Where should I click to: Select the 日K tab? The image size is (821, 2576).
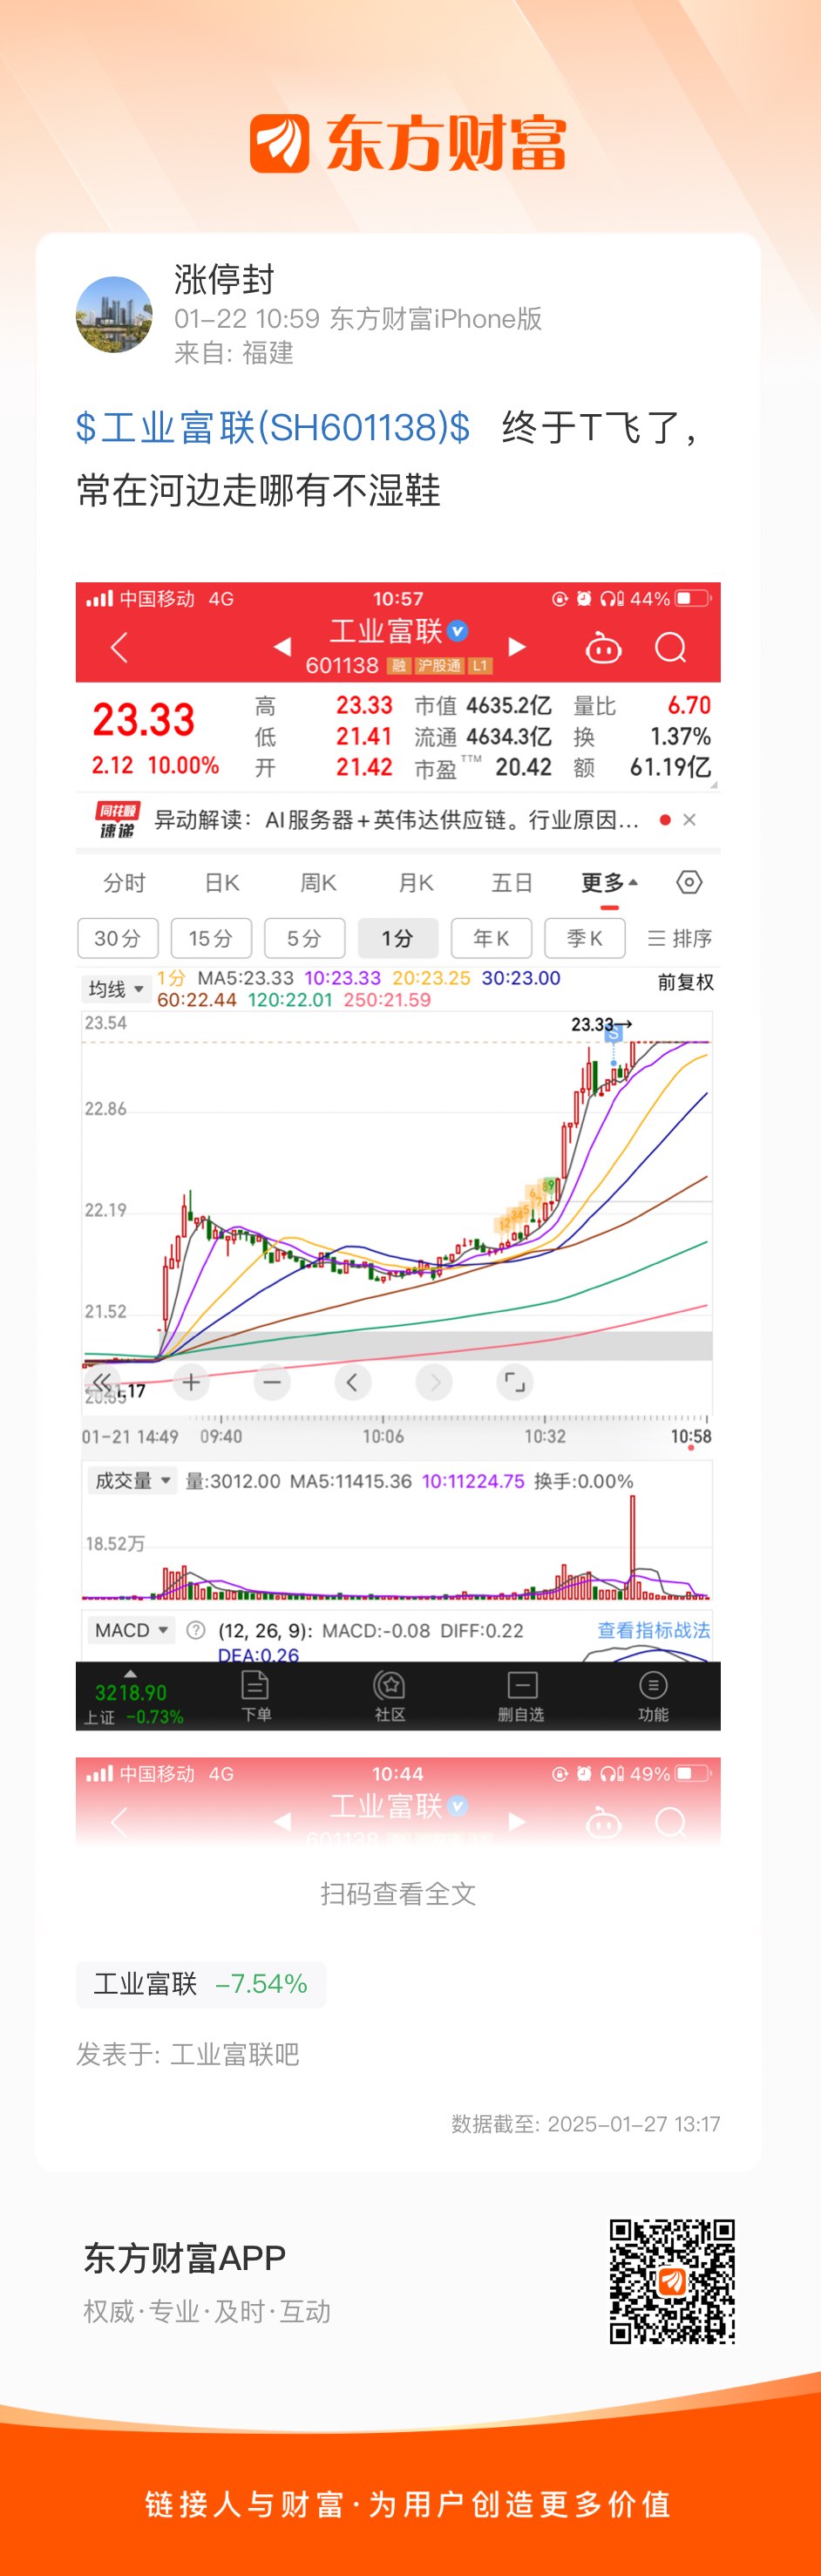222,883
